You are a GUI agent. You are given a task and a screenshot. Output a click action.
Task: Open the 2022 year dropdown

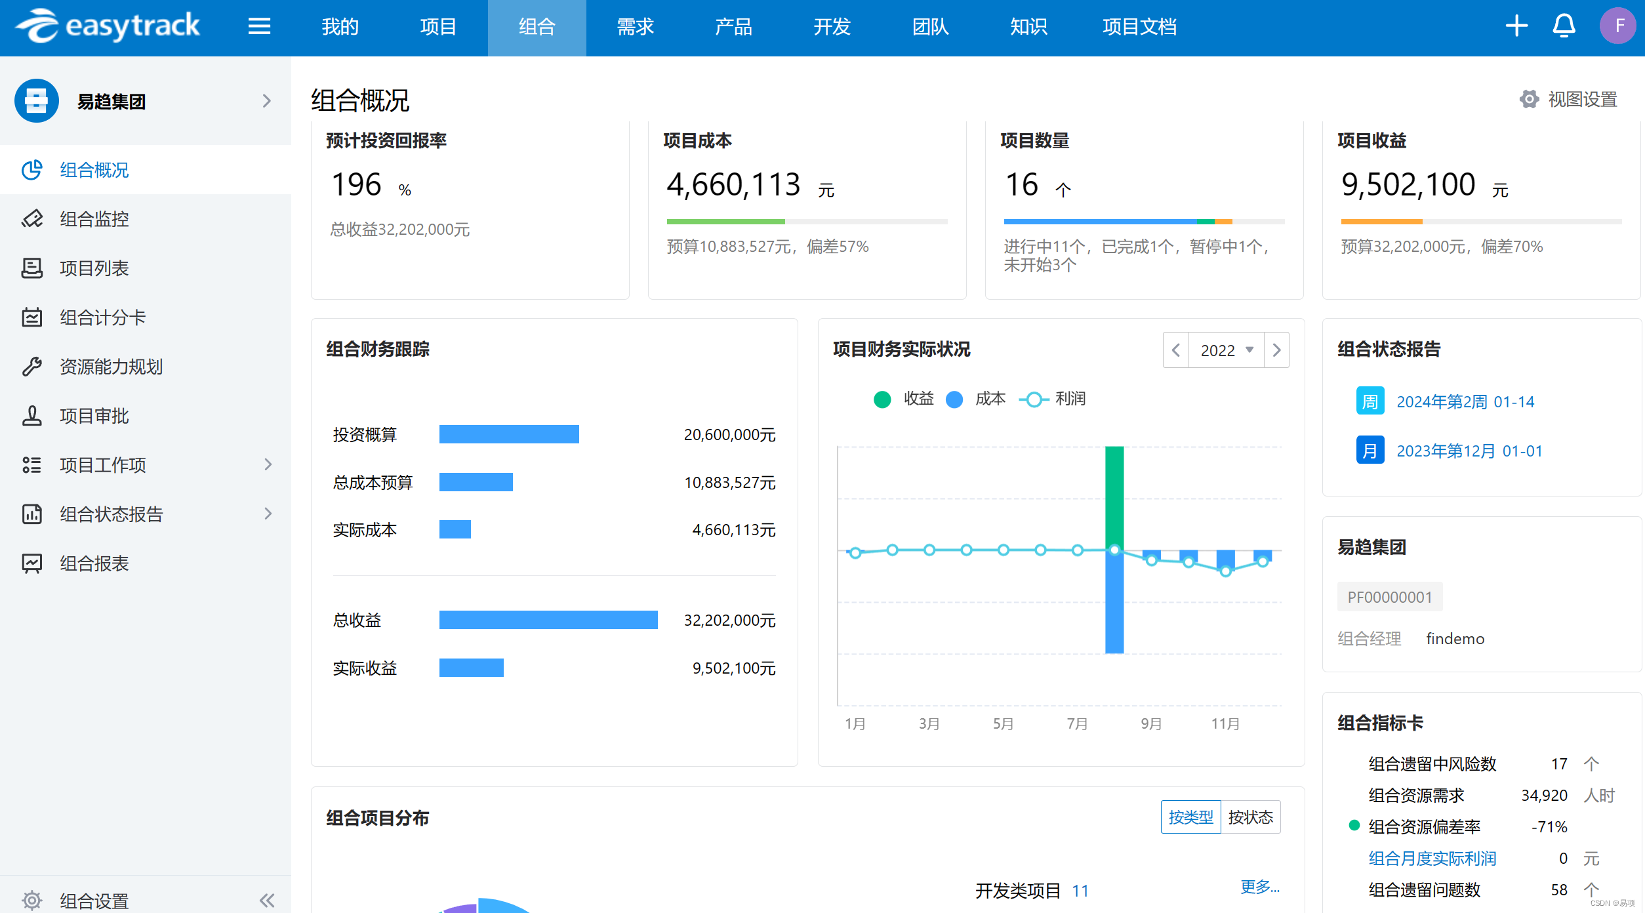point(1226,350)
